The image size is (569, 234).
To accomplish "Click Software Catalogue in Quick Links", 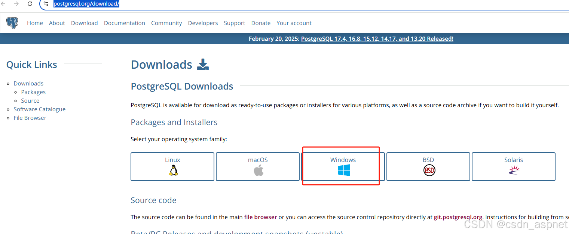I will point(40,109).
